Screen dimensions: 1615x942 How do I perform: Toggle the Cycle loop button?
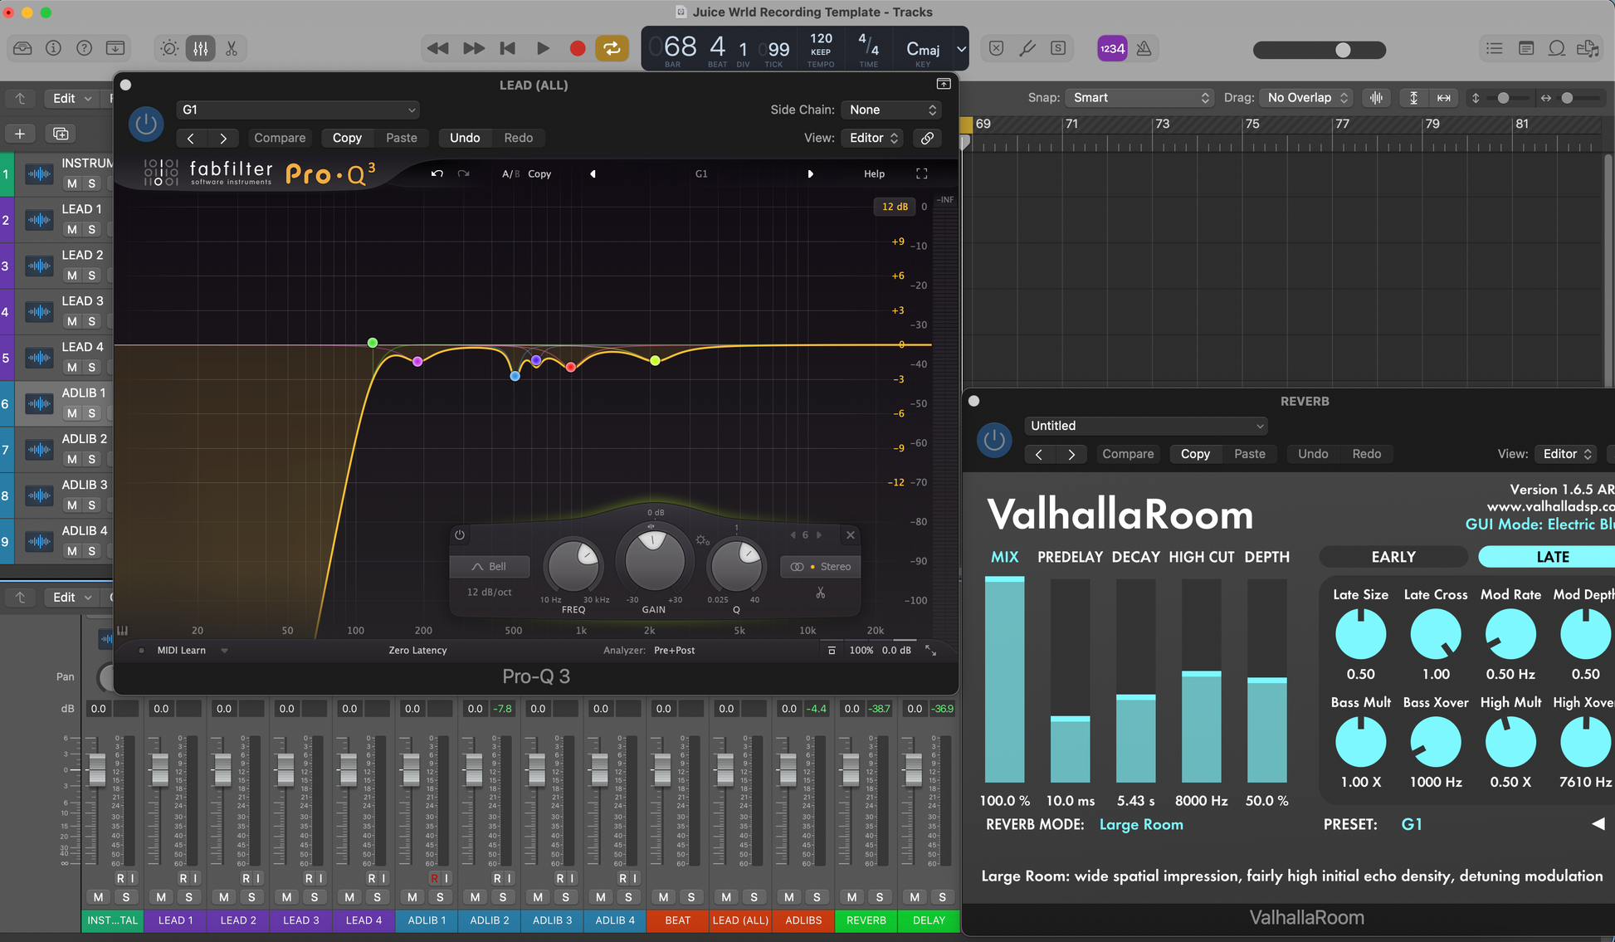pyautogui.click(x=612, y=49)
